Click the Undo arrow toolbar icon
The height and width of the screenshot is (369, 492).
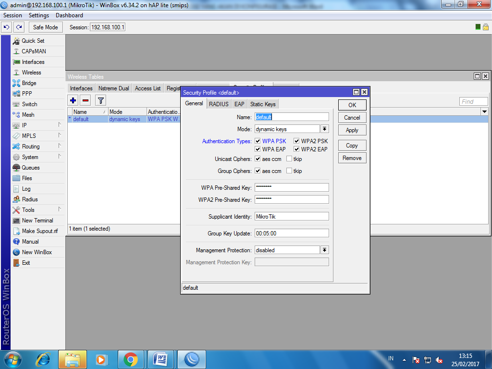[x=7, y=27]
